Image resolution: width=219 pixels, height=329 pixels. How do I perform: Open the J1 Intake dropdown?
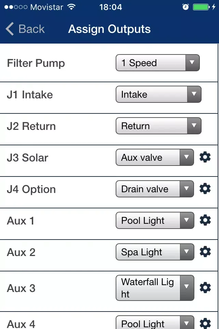pyautogui.click(x=158, y=95)
